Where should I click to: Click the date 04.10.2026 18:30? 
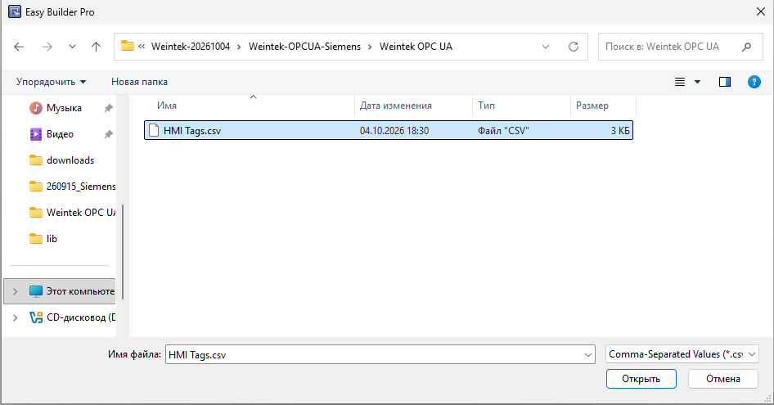click(394, 130)
